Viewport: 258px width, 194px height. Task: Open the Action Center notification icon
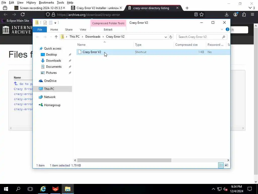pyautogui.click(x=250, y=189)
